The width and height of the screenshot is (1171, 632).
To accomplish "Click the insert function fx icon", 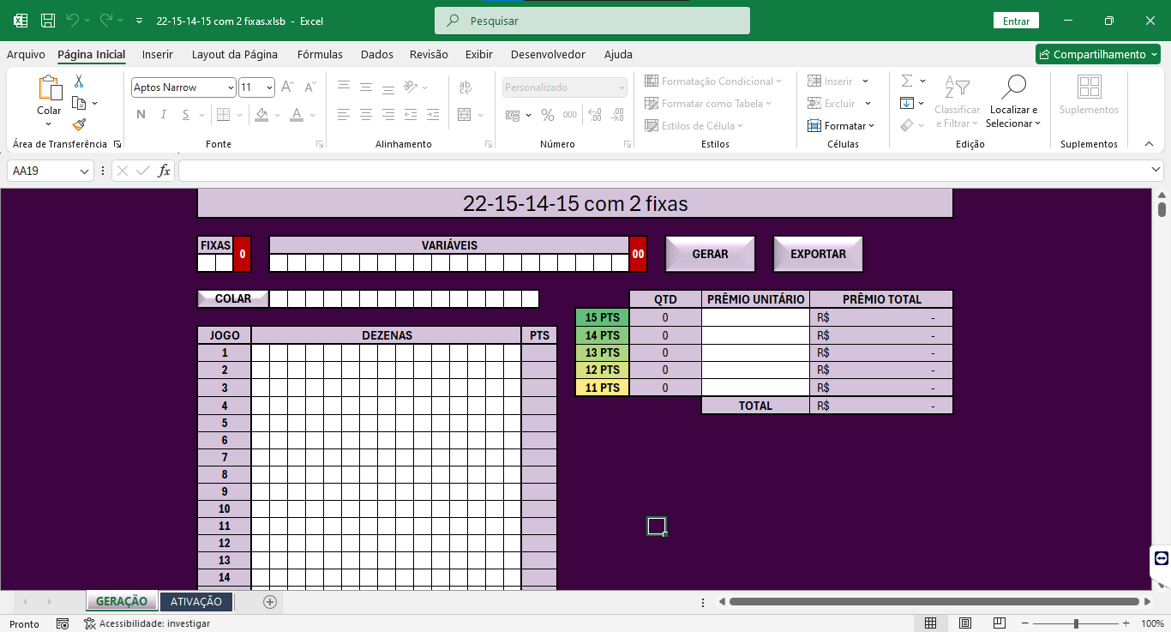I will 164,171.
